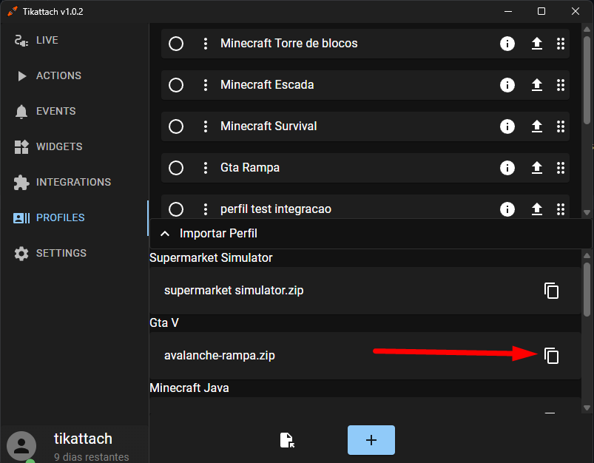Click the Tikattach app logo in title bar
Image resolution: width=594 pixels, height=463 pixels.
pos(13,11)
